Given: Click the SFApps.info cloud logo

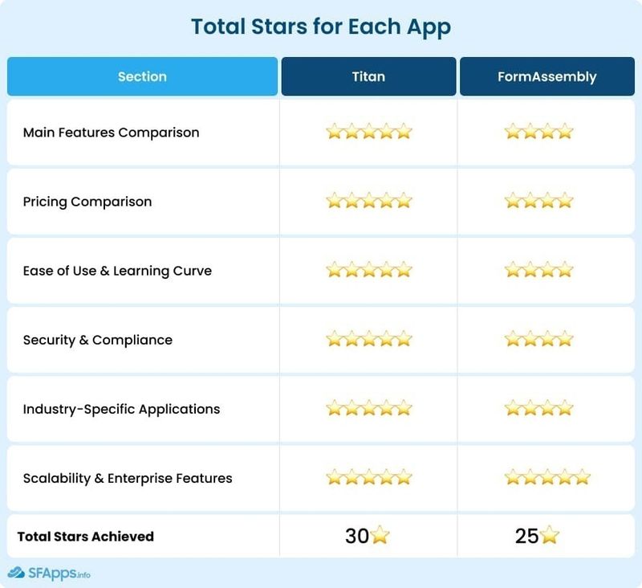Looking at the screenshot, I should pos(16,573).
